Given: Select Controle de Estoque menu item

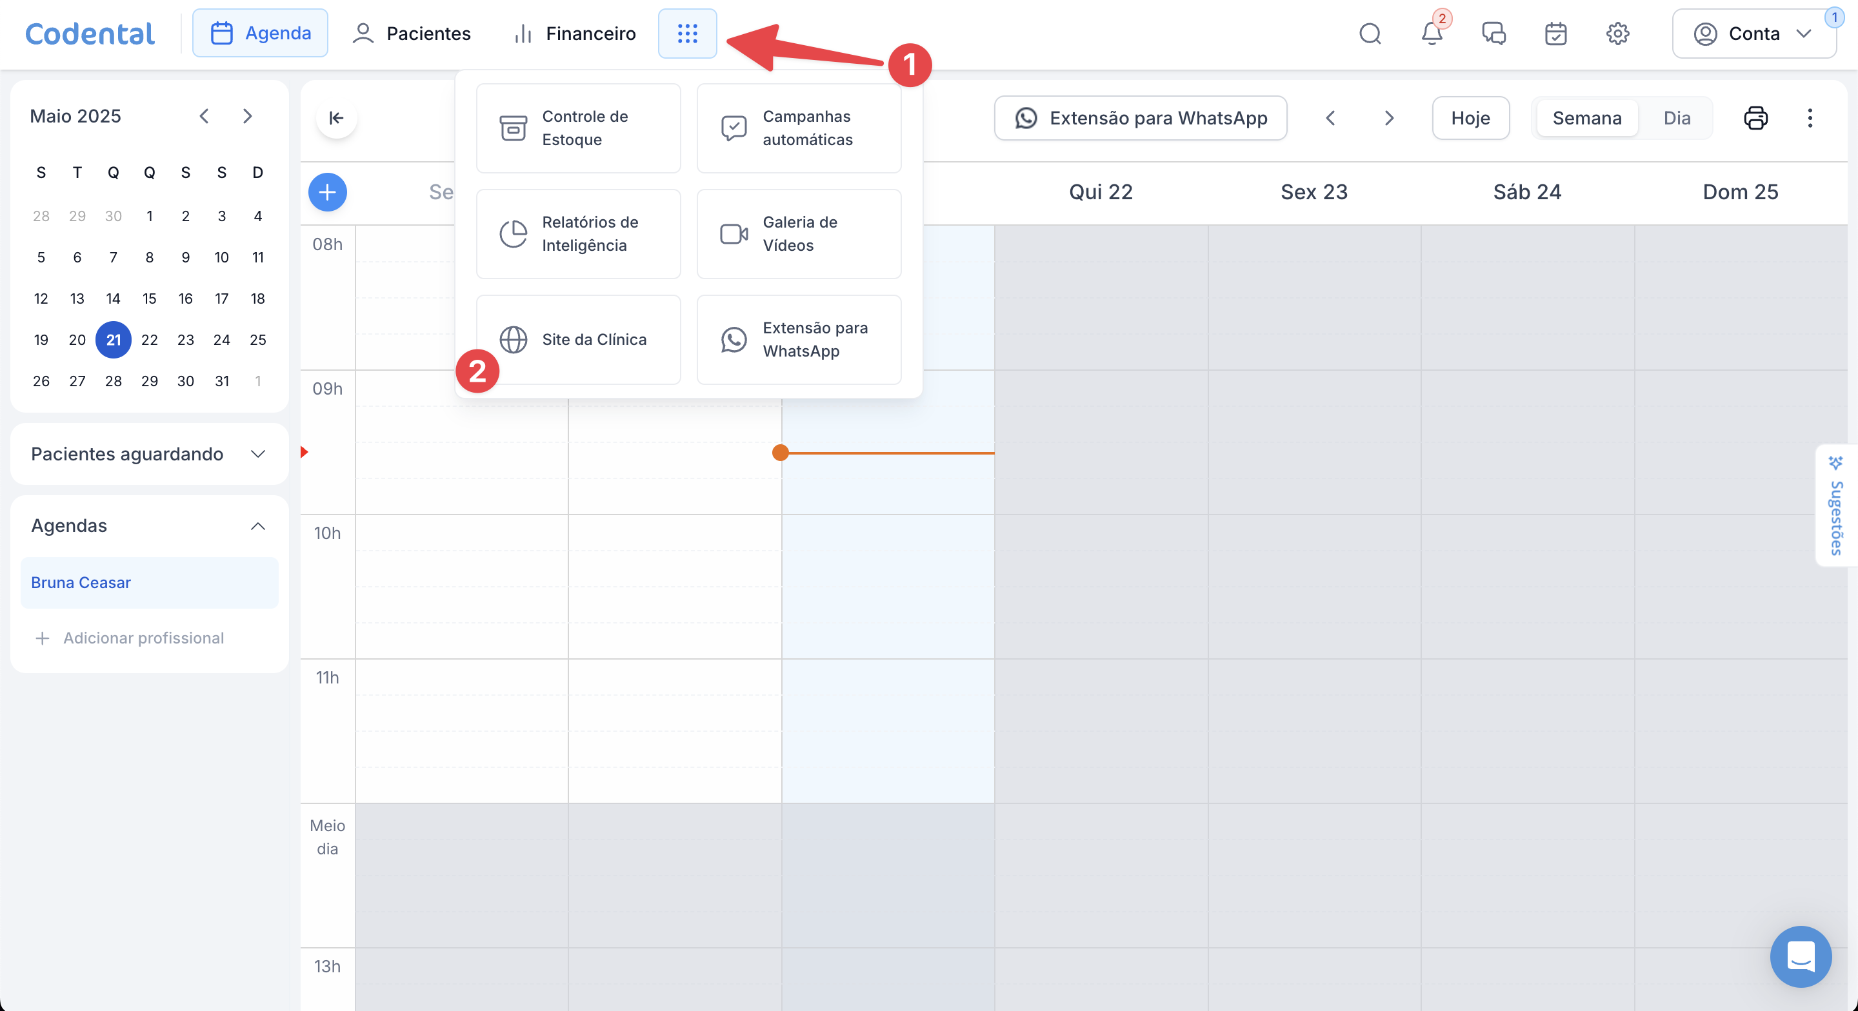Looking at the screenshot, I should click(578, 128).
